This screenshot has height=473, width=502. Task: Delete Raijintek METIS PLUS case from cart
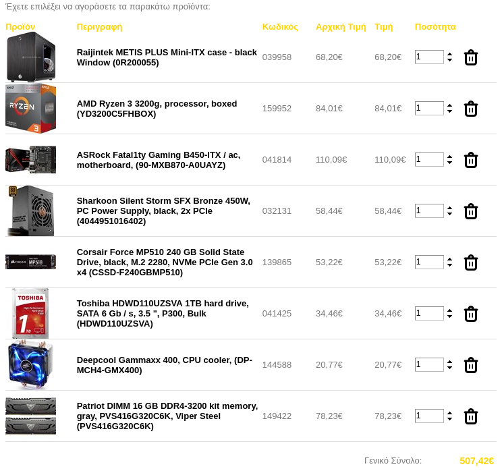[471, 57]
